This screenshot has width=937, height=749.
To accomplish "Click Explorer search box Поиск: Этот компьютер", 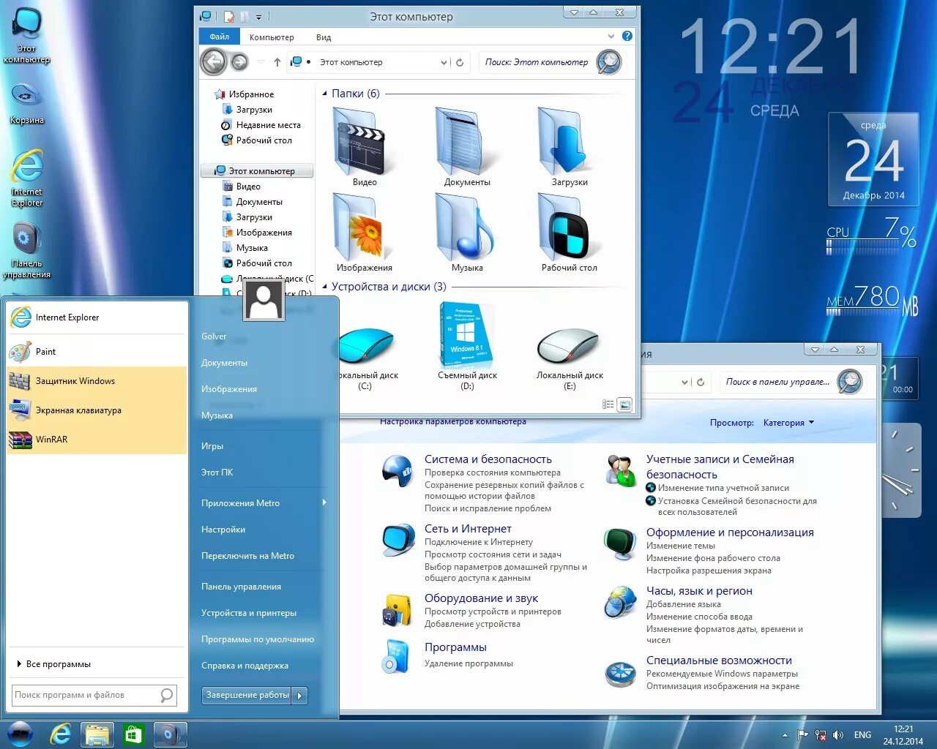I will tap(537, 62).
